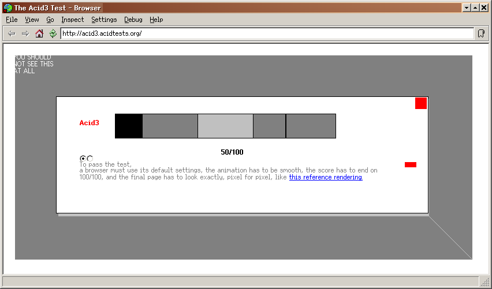The height and width of the screenshot is (289, 492).
Task: Close the browser window
Action: [x=484, y=8]
